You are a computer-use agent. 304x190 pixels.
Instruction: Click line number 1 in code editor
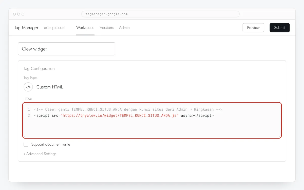(x=29, y=109)
